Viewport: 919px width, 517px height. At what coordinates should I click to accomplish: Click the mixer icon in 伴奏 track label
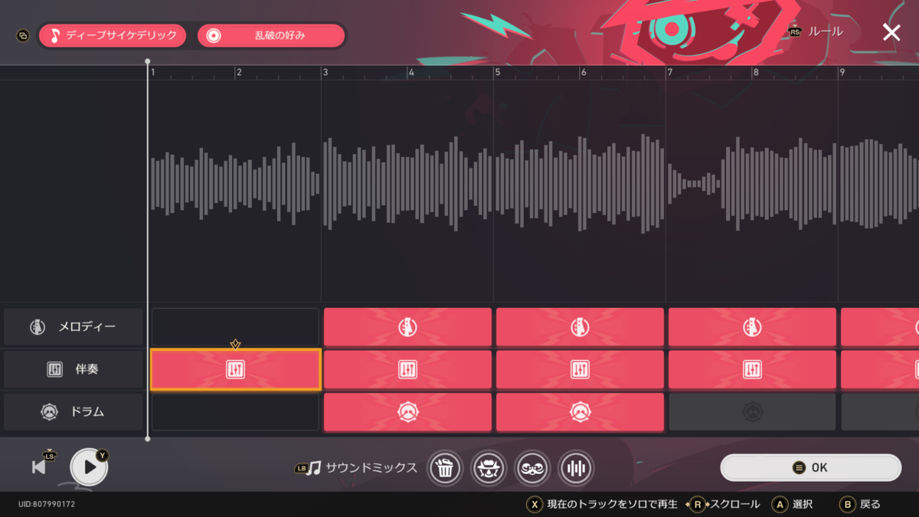click(x=54, y=370)
